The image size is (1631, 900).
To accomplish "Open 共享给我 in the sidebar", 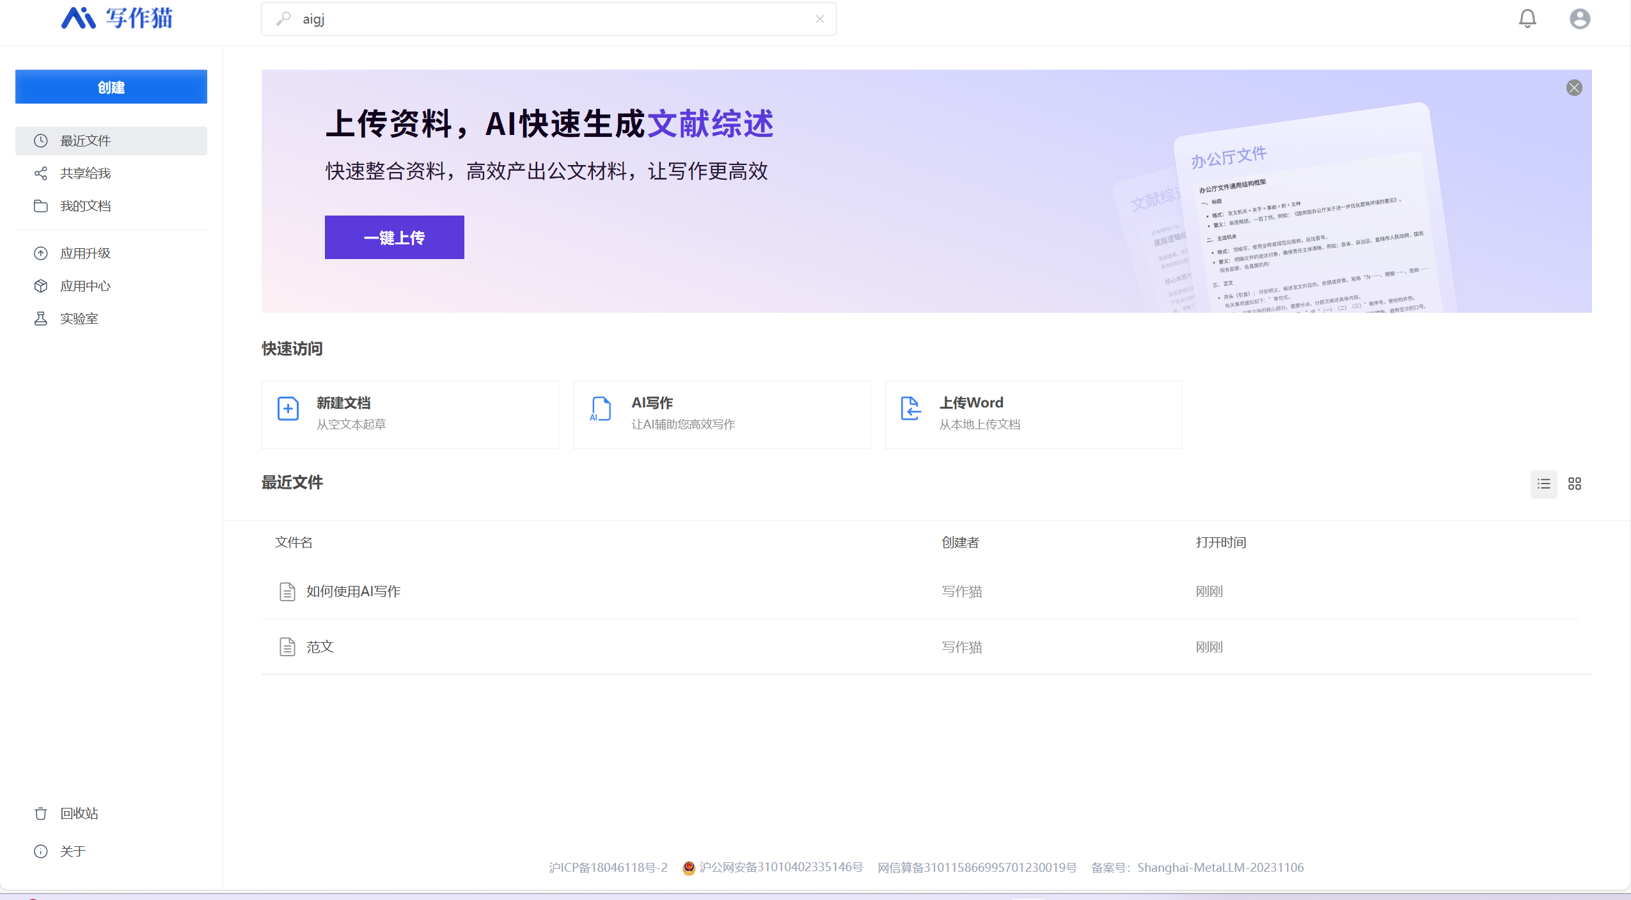I will click(86, 173).
